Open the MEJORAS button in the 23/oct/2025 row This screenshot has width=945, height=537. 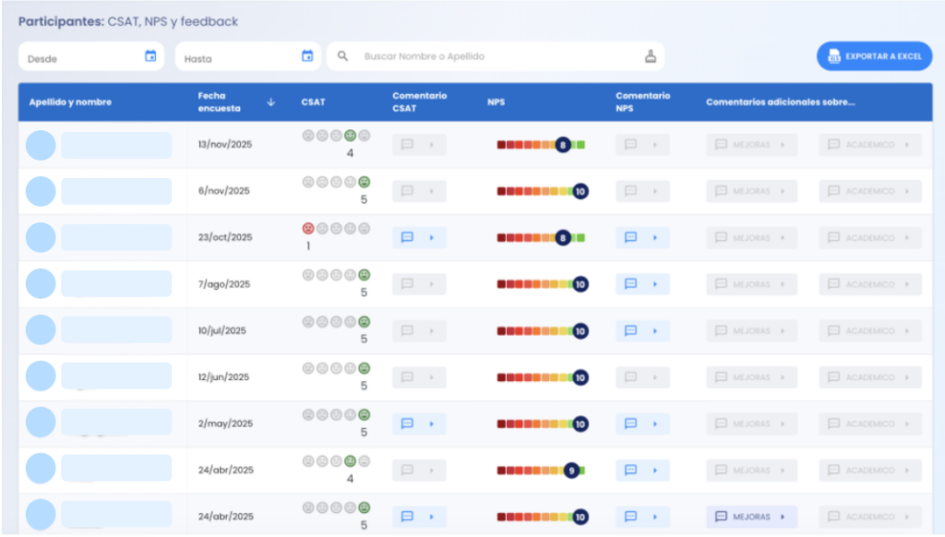click(752, 237)
